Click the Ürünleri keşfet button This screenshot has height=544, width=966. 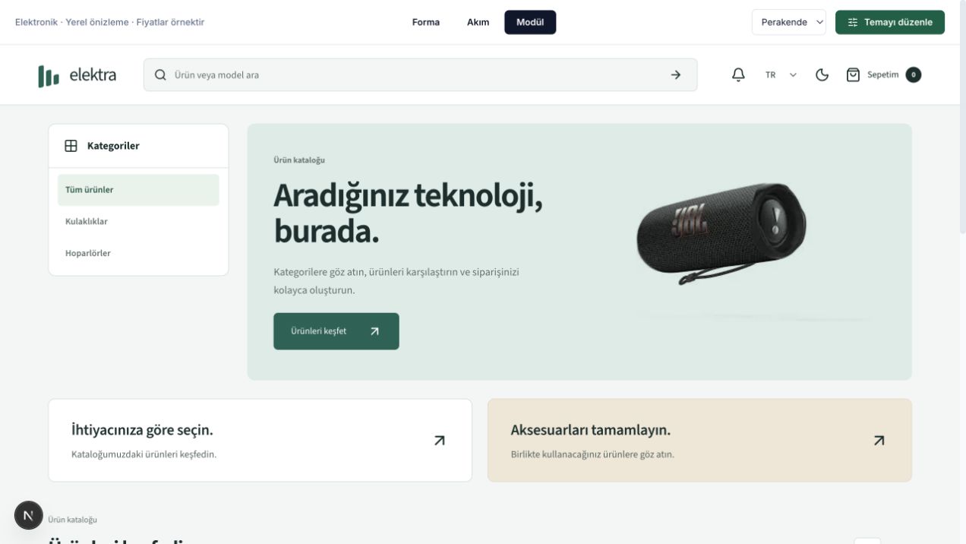coord(336,331)
